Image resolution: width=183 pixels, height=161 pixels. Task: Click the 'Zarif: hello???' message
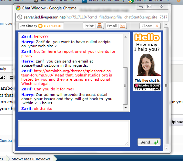(x=35, y=36)
